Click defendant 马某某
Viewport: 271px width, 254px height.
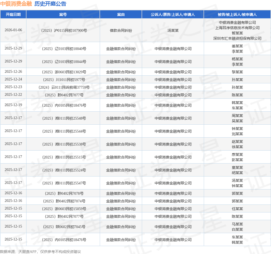coord(237,224)
